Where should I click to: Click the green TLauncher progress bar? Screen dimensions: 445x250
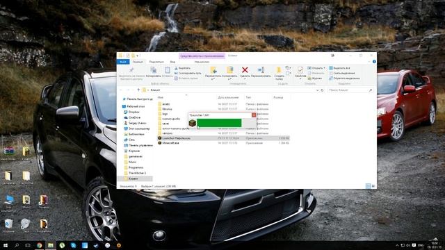219,123
